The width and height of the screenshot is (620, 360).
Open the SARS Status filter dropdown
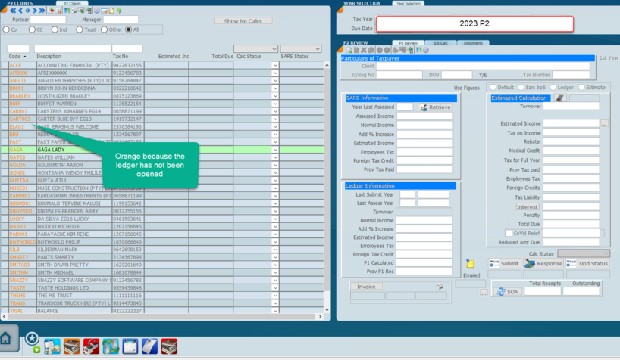[318, 49]
